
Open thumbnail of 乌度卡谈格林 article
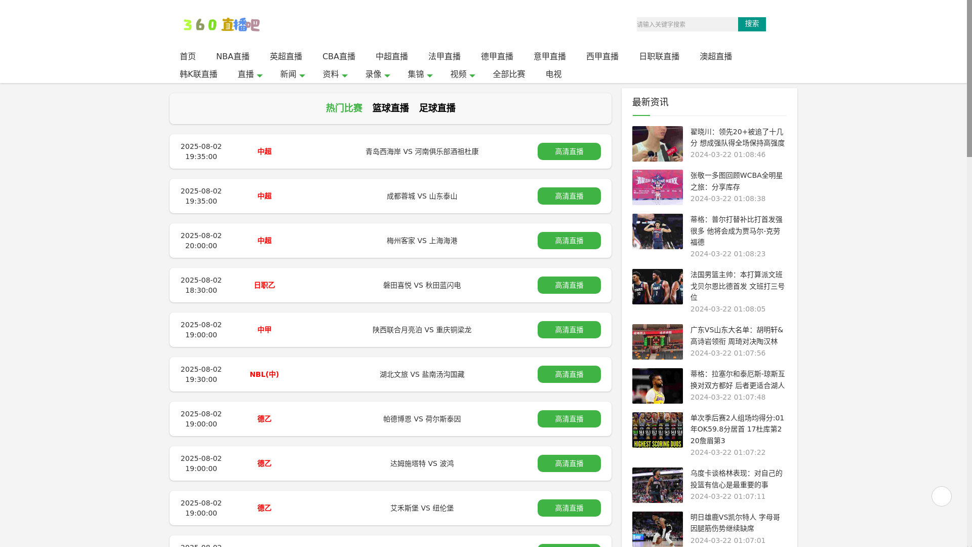coord(657,485)
